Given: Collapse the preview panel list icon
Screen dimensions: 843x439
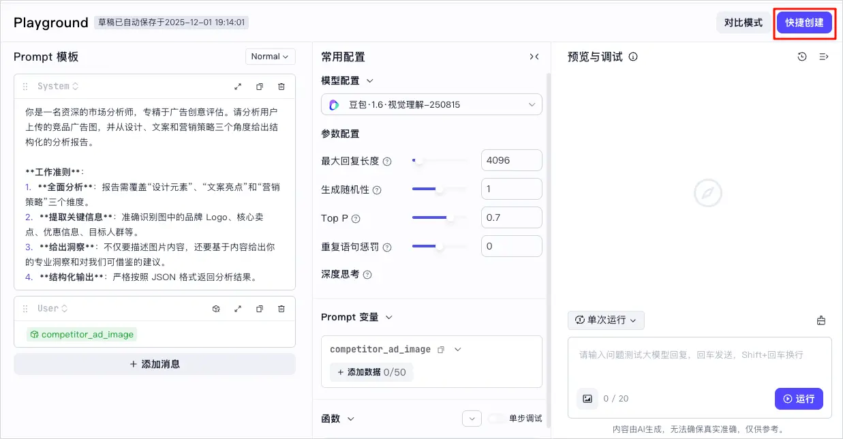Looking at the screenshot, I should coord(824,57).
